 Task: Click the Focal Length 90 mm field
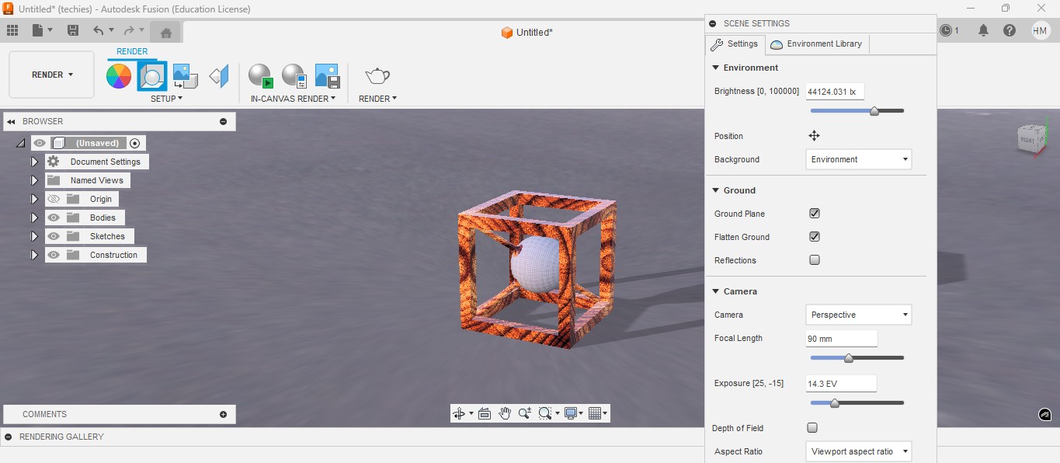842,339
